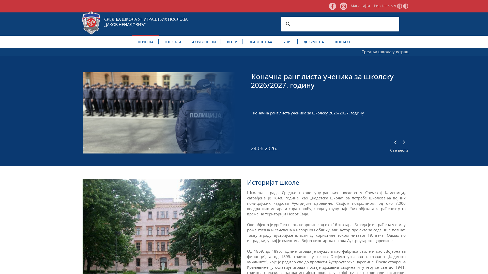Click the Историјат школе heading
Image resolution: width=488 pixels, height=274 pixels.
pyautogui.click(x=273, y=182)
